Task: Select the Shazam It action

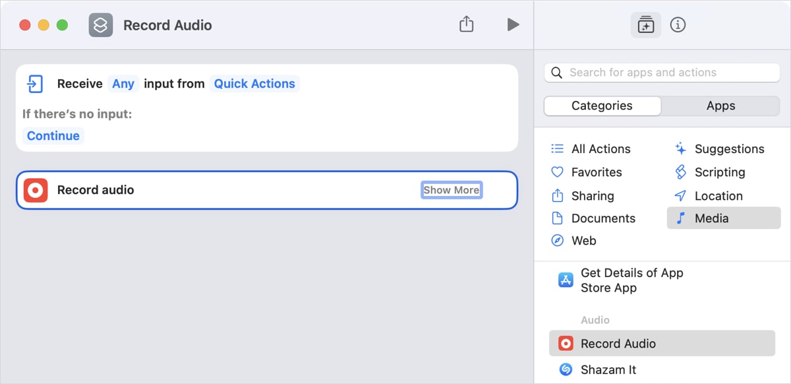Action: pyautogui.click(x=610, y=369)
